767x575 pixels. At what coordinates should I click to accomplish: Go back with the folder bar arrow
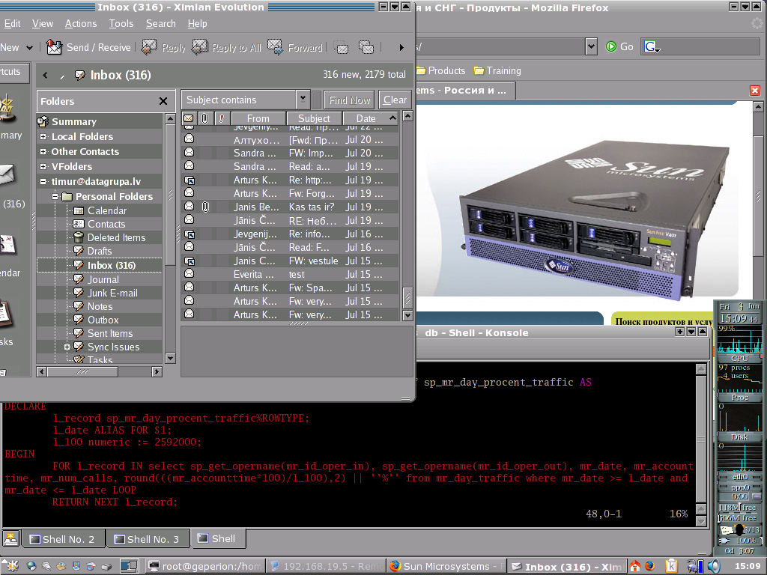(x=46, y=76)
